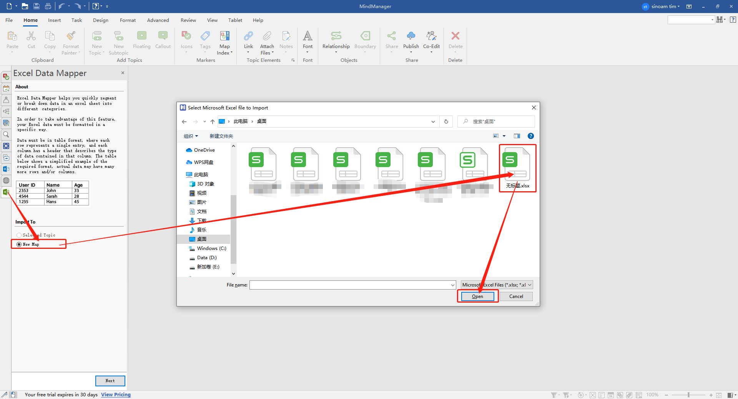Expand the address bar dropdown in import dialog

(433, 121)
